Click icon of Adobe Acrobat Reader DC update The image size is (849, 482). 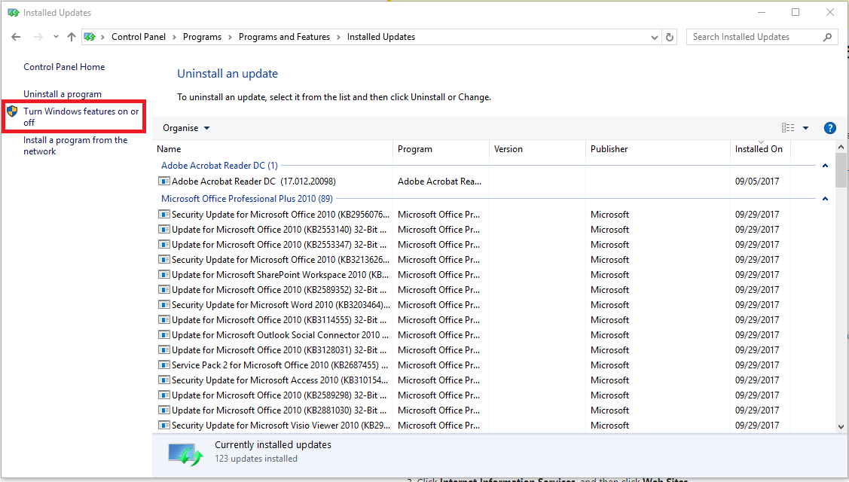coord(163,181)
